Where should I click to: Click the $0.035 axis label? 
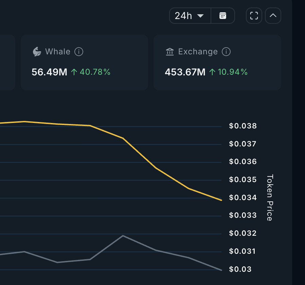pyautogui.click(x=243, y=179)
